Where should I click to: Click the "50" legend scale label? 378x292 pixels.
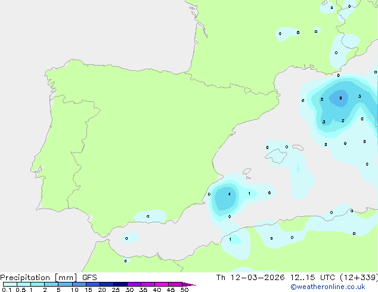[184, 290]
